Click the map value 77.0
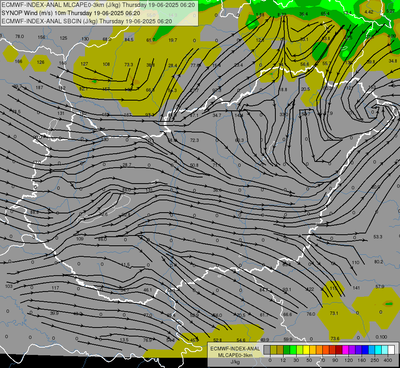The width and height of the screenshot is (400, 368). tap(148, 315)
